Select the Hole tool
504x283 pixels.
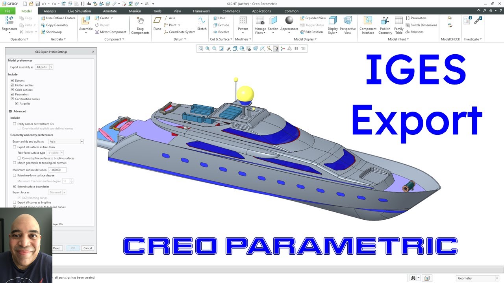click(x=219, y=18)
